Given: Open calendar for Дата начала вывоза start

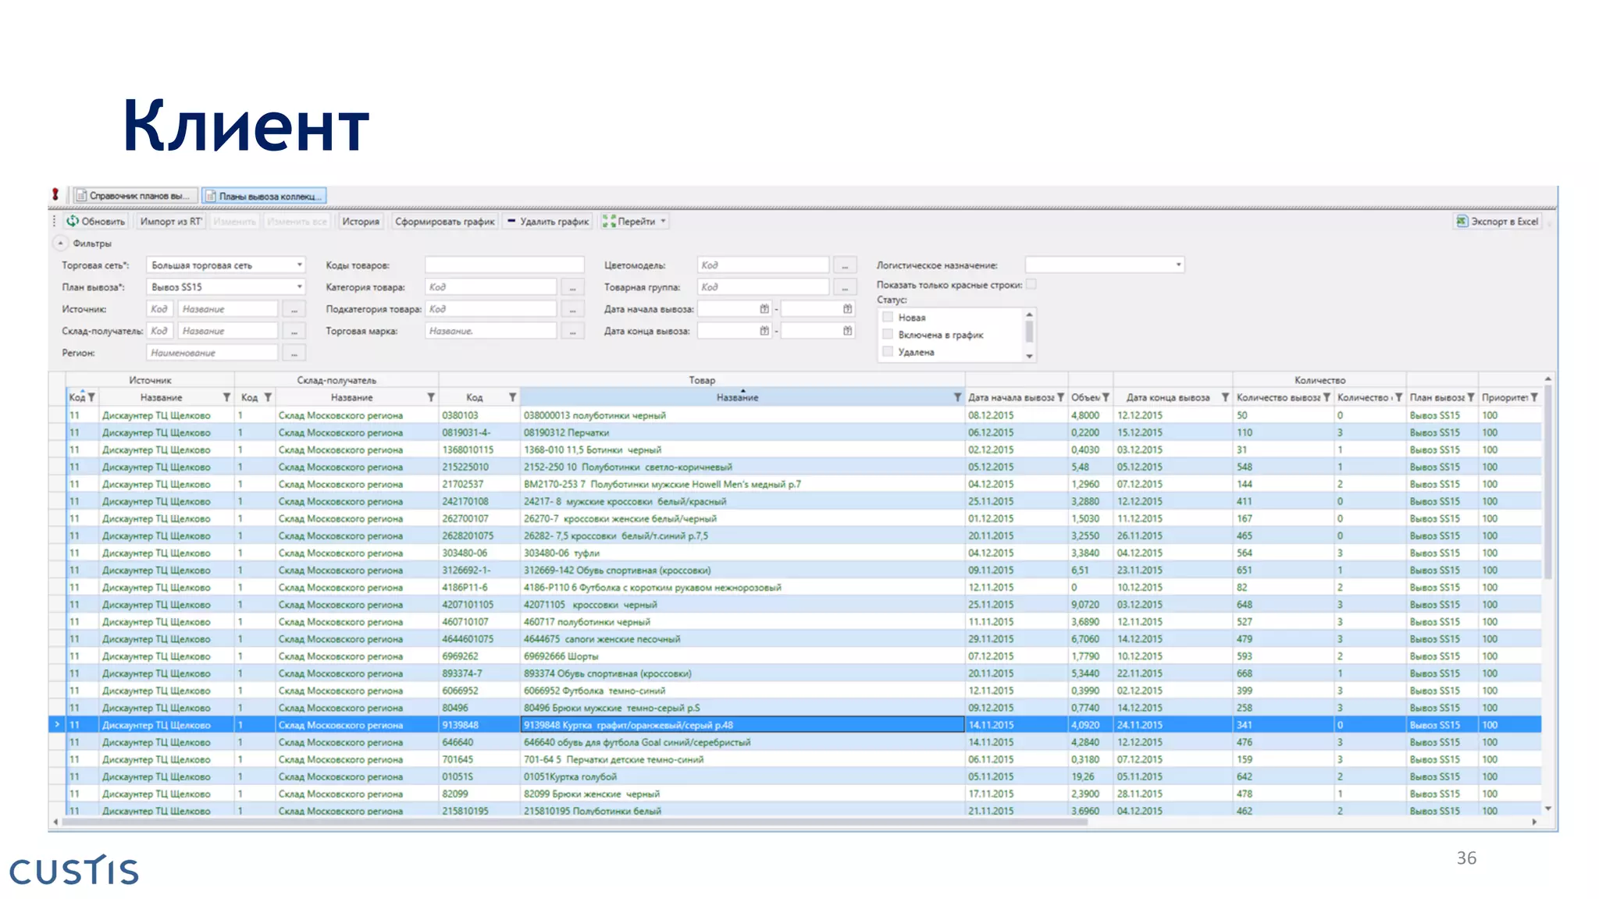Looking at the screenshot, I should point(764,309).
